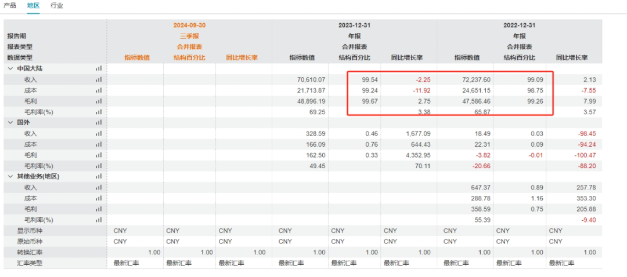Select cell value 4,352.95
Image resolution: width=627 pixels, height=277 pixels.
click(x=418, y=155)
